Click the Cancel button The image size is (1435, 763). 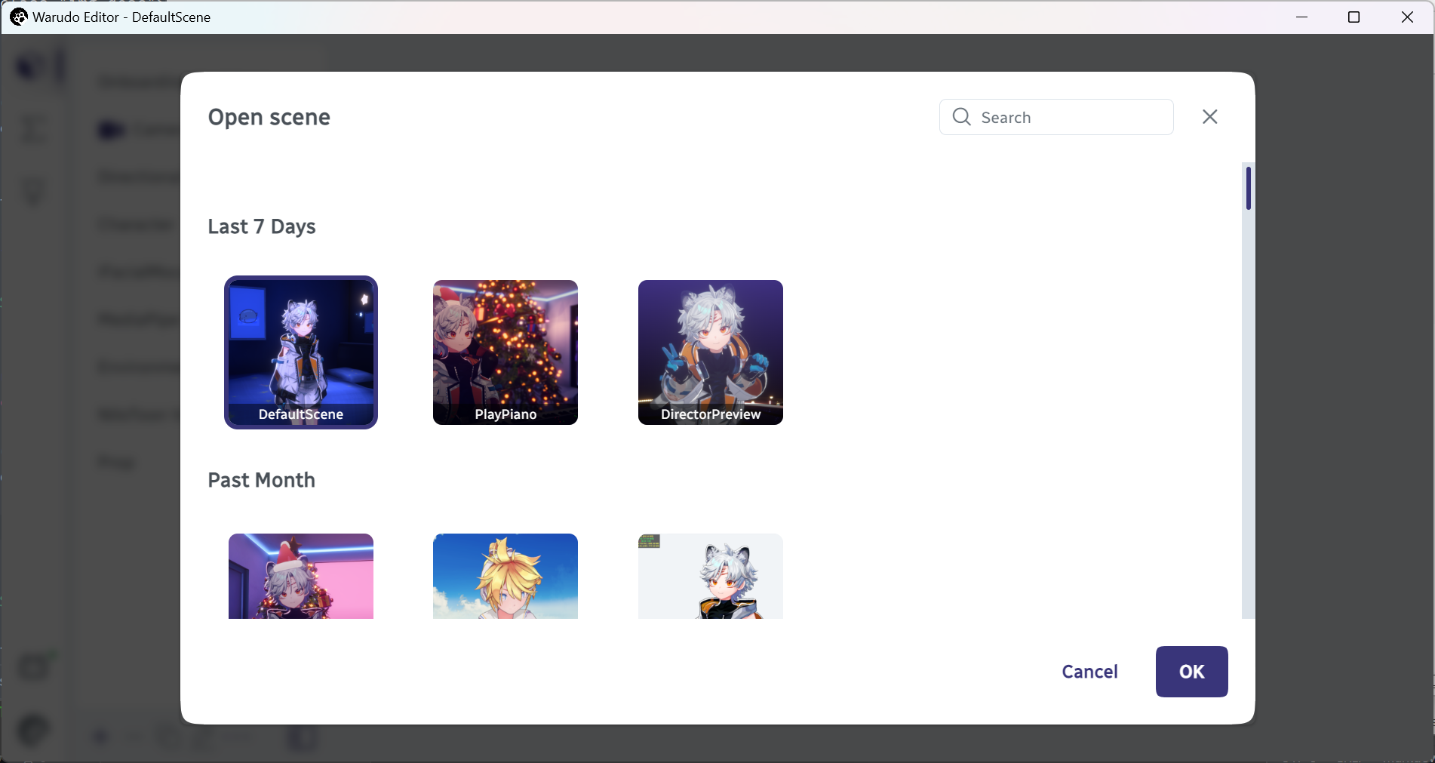click(x=1089, y=672)
